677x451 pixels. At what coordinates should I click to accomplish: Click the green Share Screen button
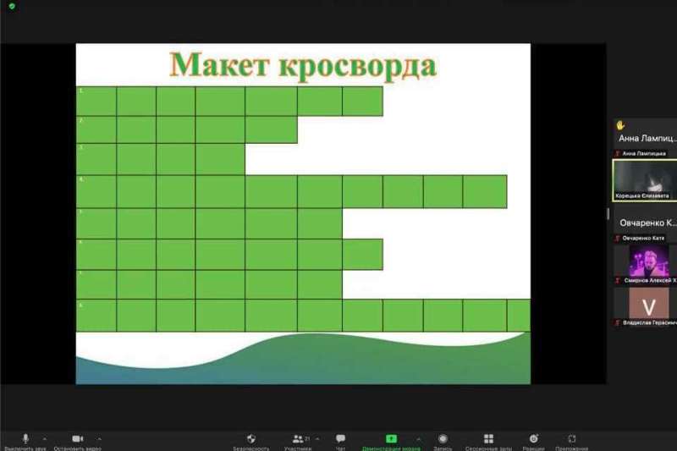(391, 439)
